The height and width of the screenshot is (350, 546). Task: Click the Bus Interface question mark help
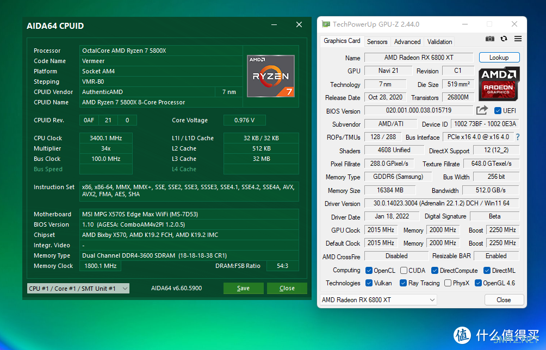(x=518, y=137)
